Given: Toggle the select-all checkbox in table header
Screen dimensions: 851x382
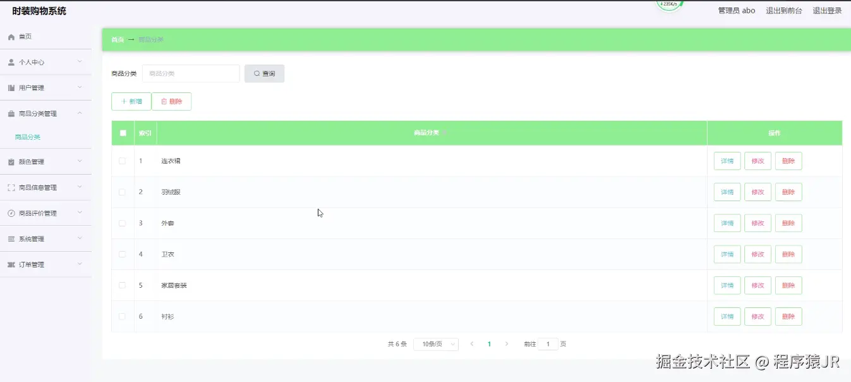Looking at the screenshot, I should pyautogui.click(x=123, y=133).
